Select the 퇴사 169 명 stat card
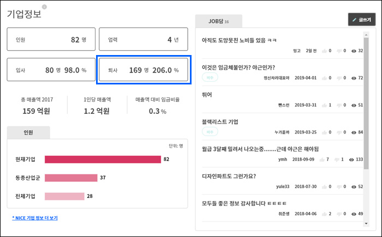382x237 pixels. point(143,70)
